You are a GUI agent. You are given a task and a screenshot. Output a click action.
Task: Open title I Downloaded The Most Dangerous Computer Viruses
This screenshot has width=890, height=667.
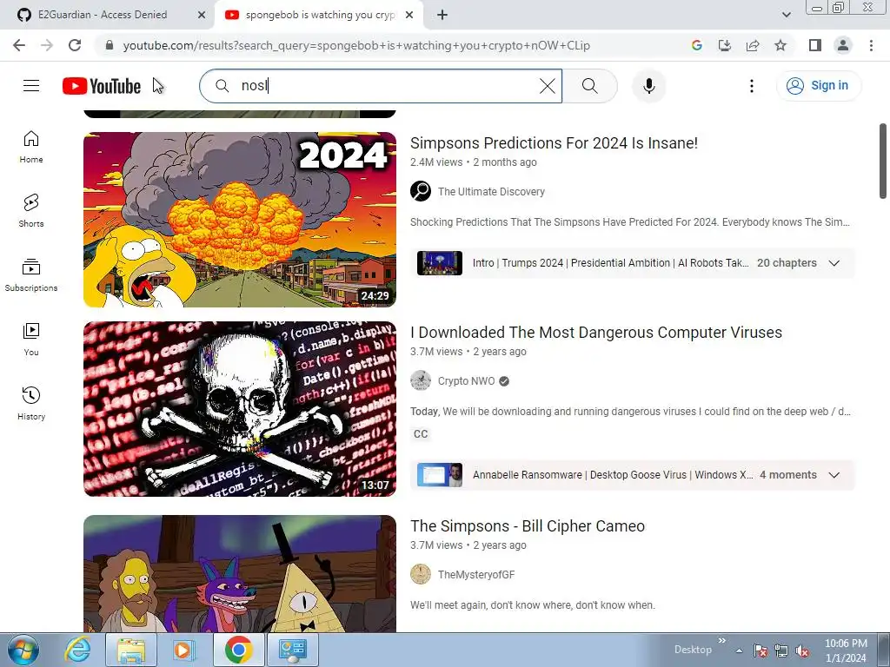tap(596, 333)
